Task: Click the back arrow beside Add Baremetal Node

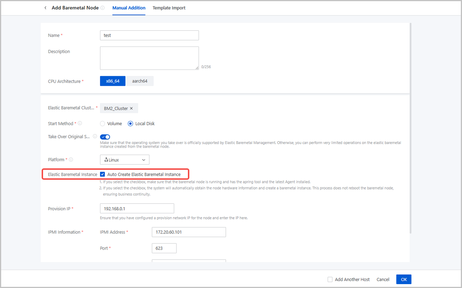Action: 45,8
